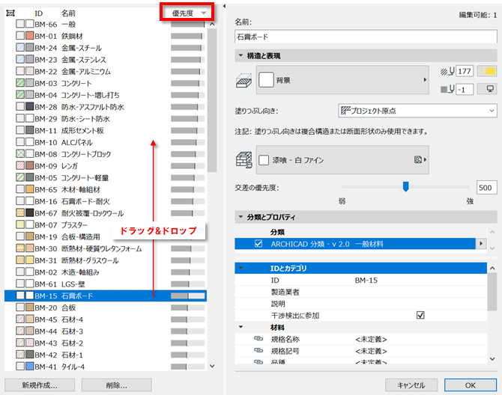Click the 交差の優先度 slider handle
Screen dimensions: 502x395
[x=405, y=186]
